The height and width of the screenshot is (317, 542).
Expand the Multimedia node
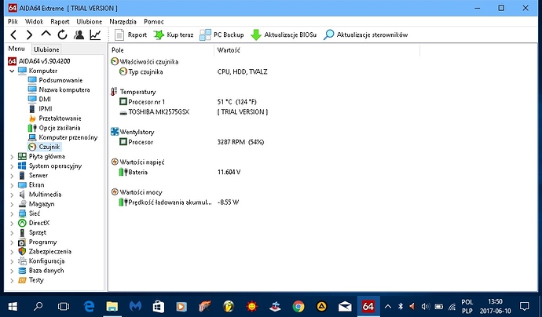[12, 195]
